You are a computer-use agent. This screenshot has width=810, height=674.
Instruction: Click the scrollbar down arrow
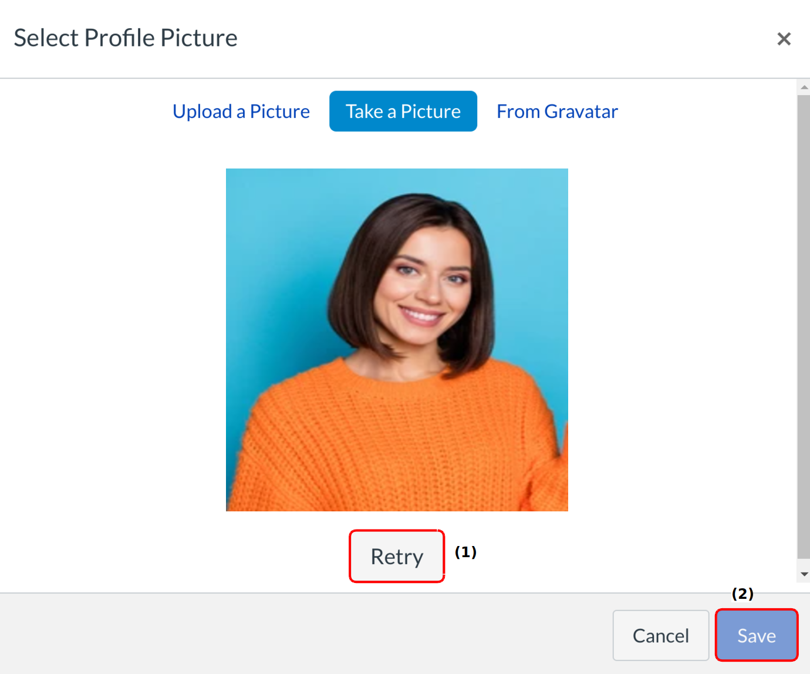tap(804, 574)
